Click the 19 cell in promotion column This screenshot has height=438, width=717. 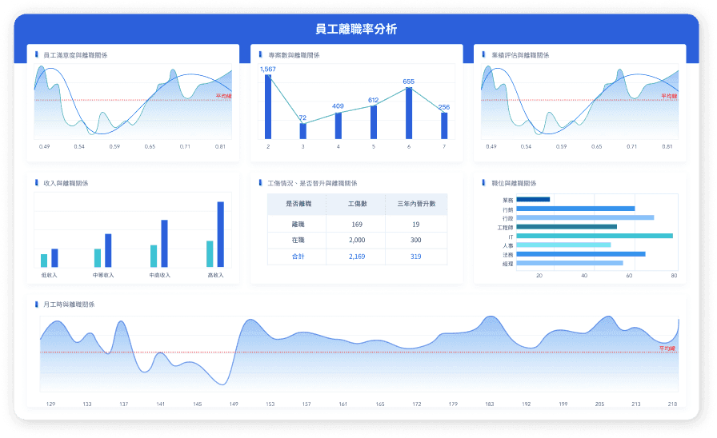415,225
